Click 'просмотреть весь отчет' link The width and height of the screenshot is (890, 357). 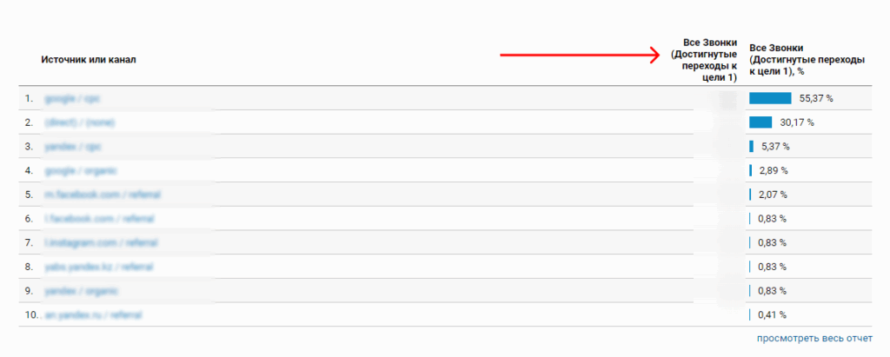click(814, 338)
